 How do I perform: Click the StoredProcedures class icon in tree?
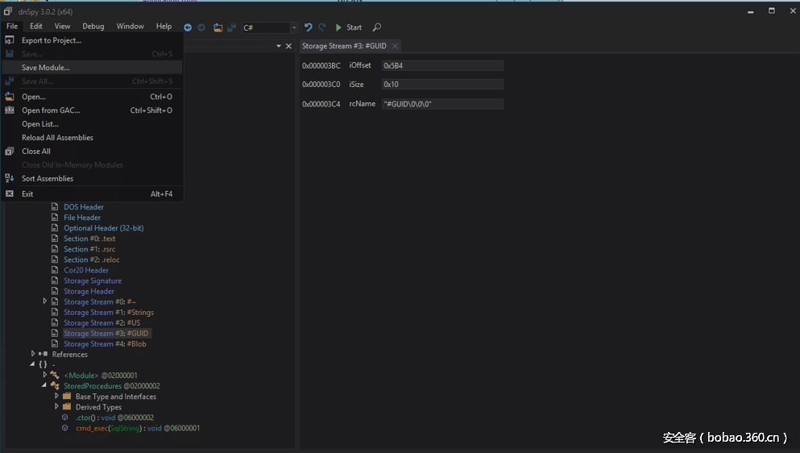pos(55,386)
